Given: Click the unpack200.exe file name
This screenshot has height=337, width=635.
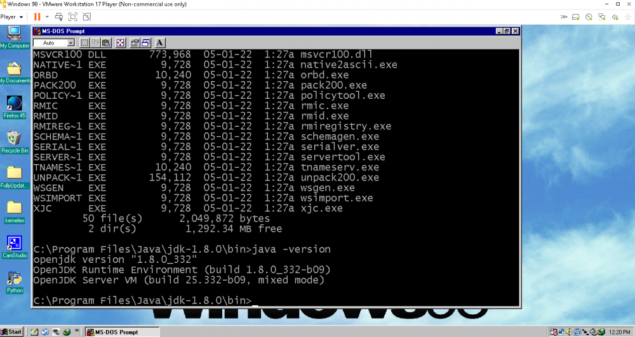Looking at the screenshot, I should point(340,177).
